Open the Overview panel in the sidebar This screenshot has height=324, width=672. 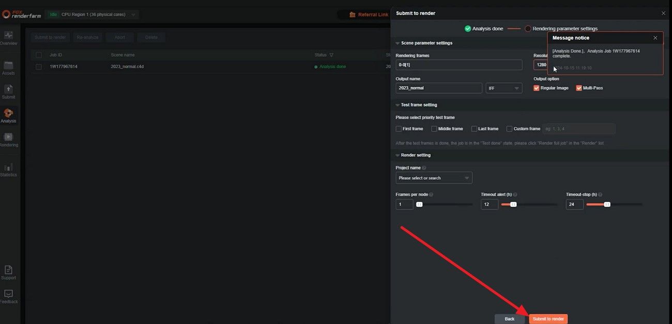[8, 38]
